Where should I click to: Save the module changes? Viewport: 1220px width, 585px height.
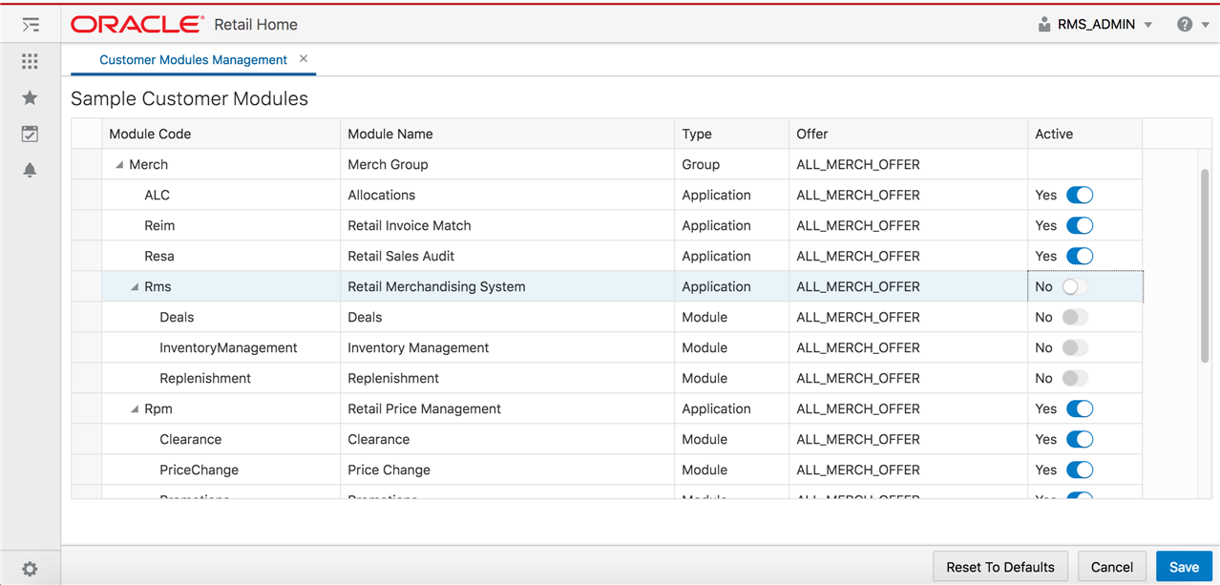tap(1184, 566)
